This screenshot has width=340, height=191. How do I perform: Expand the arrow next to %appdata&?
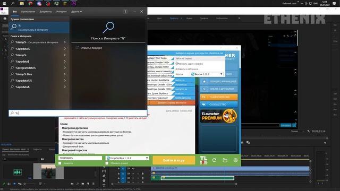[65, 87]
